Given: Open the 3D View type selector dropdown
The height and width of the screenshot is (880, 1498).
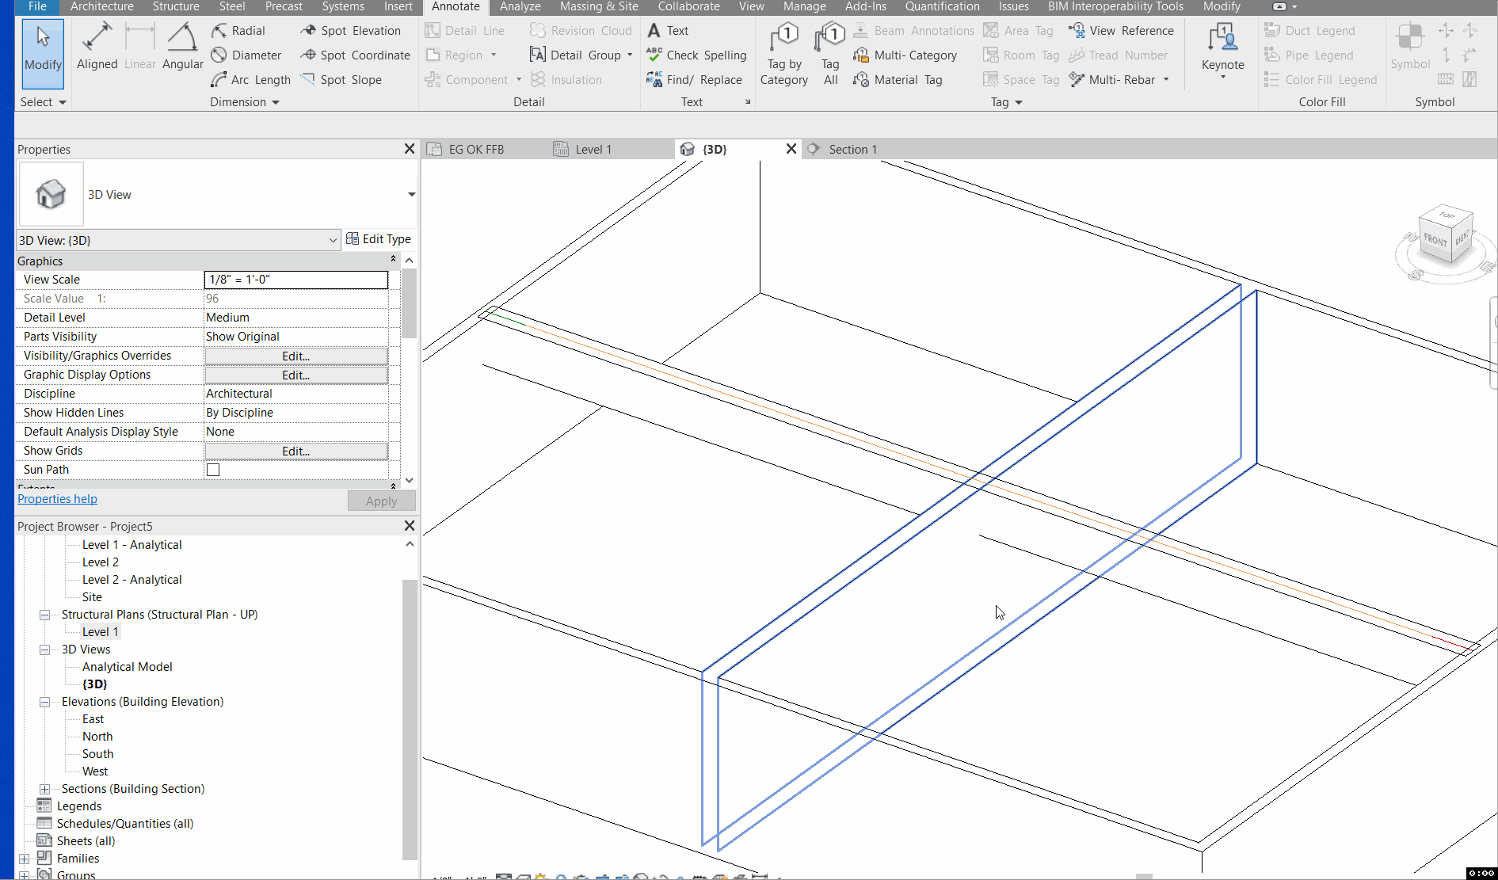Looking at the screenshot, I should coord(332,240).
